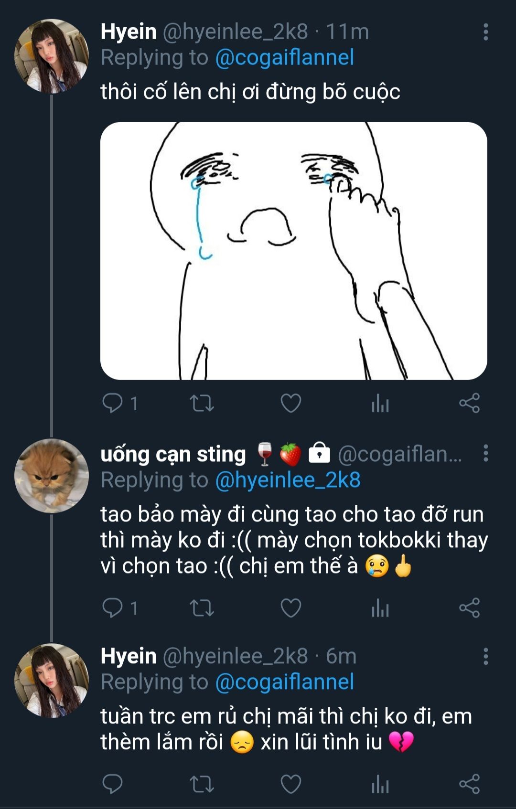Open more options for uống cạn sting tweet

point(485,453)
